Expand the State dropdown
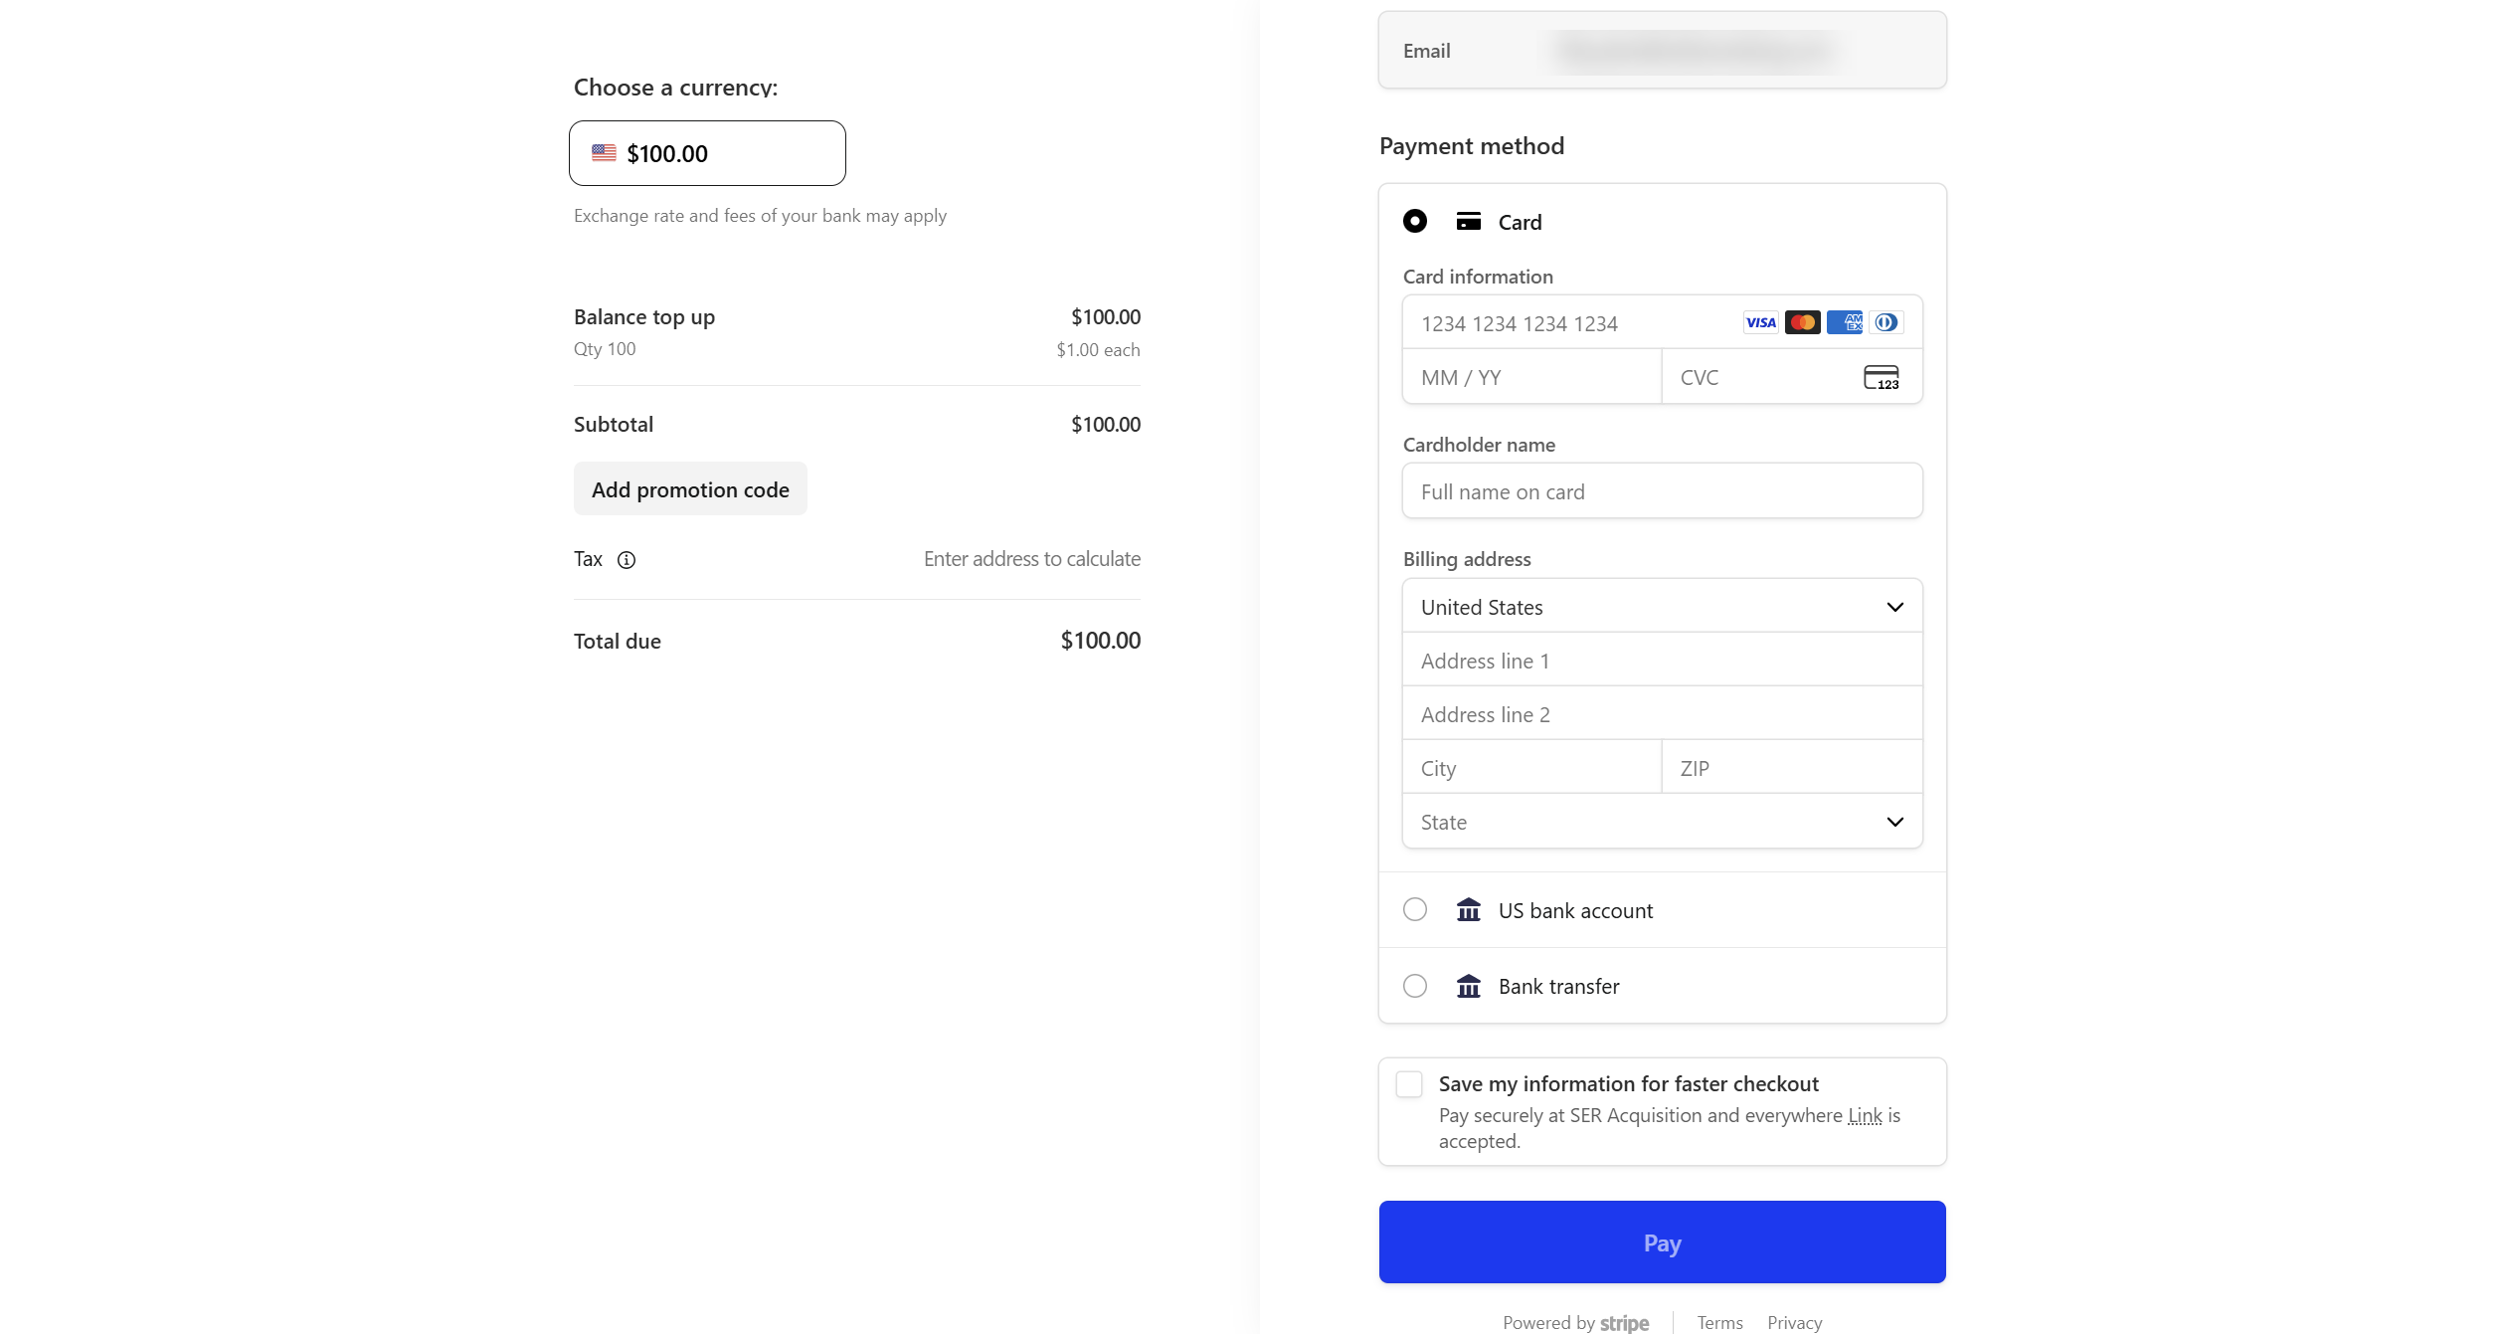Viewport: 2515px width, 1334px height. tap(1661, 822)
